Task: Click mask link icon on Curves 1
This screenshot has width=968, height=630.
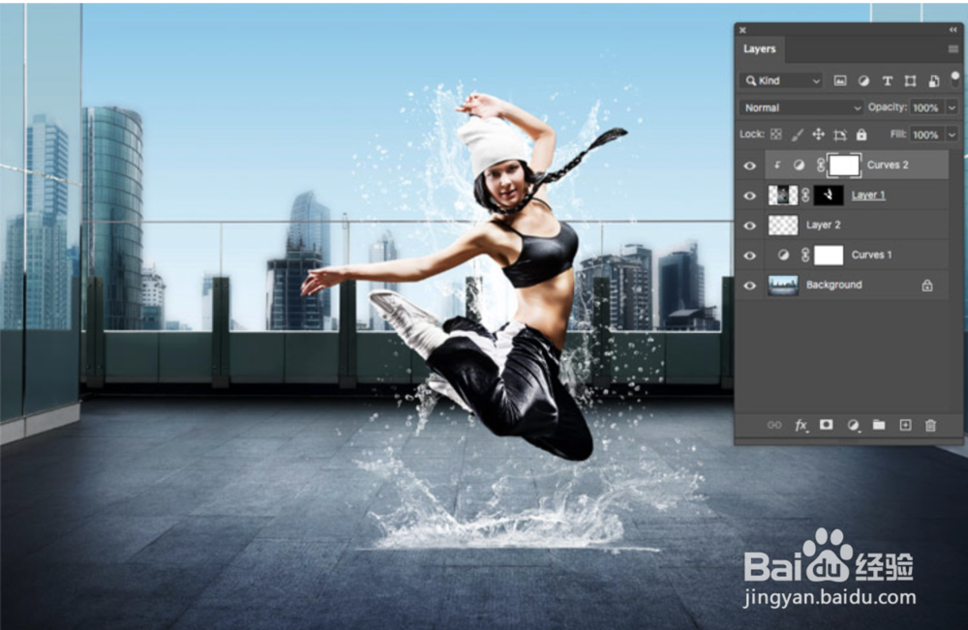Action: [805, 255]
